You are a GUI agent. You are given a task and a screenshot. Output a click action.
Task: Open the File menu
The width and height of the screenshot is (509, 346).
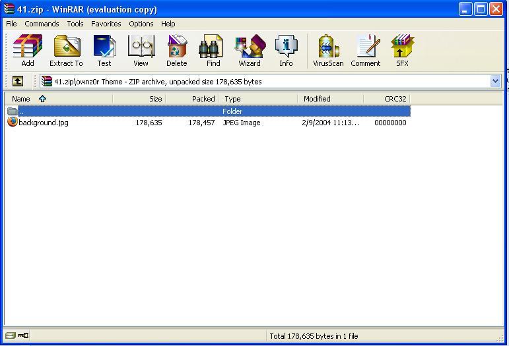11,24
